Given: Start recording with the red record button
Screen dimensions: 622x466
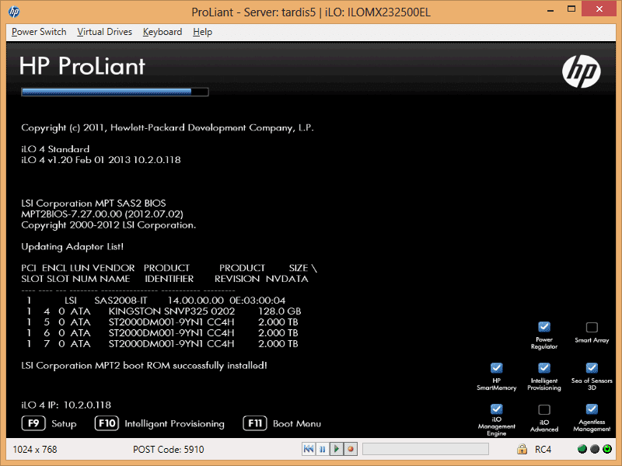Looking at the screenshot, I should [x=351, y=449].
